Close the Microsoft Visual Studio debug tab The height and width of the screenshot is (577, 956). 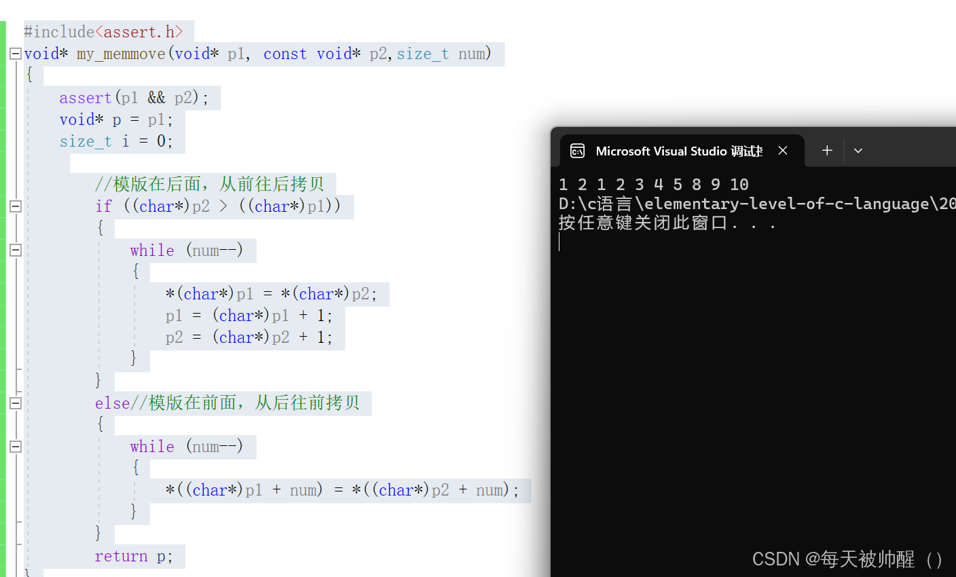783,151
